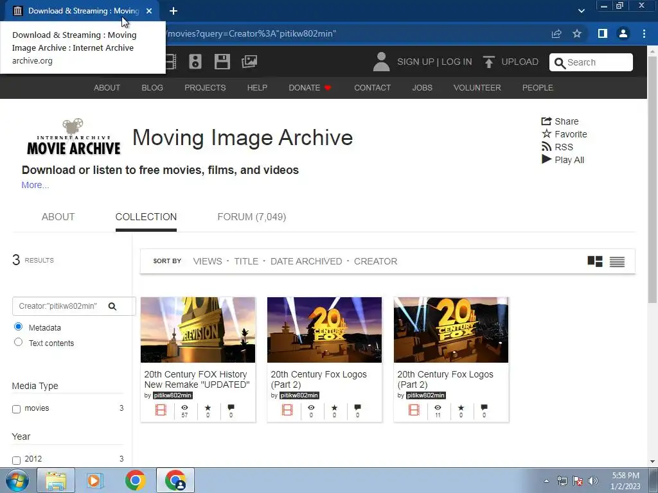Open CONTACT in navigation bar
658x493 pixels.
pos(372,87)
